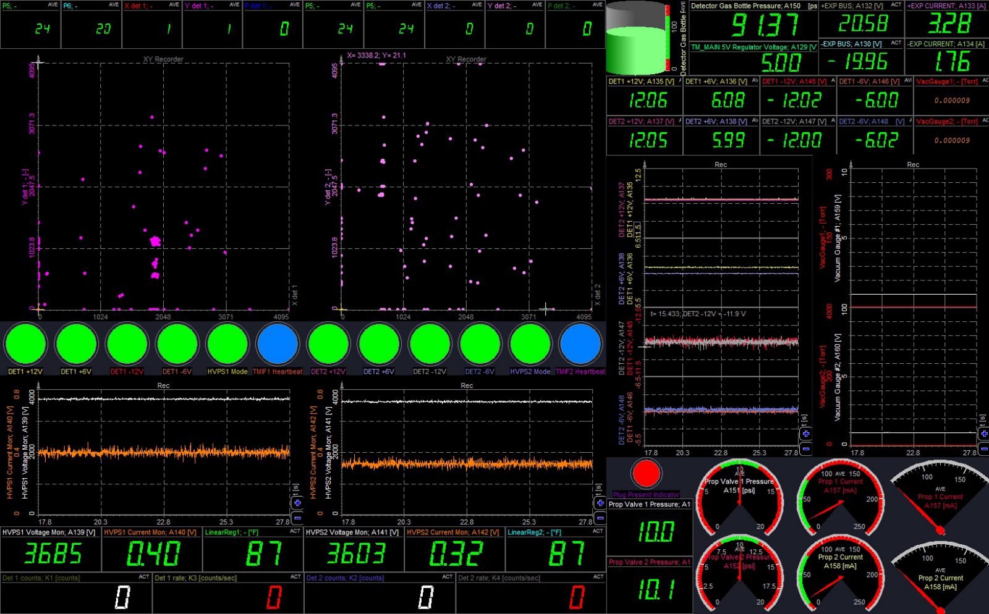Select the LinearReg1 temperature display
The image size is (989, 614).
252,549
